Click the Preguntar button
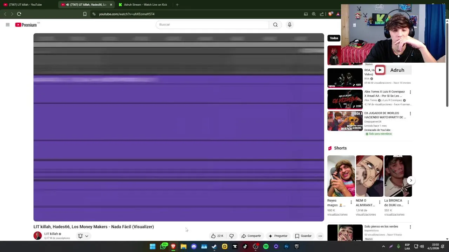The width and height of the screenshot is (449, 252). tap(278, 236)
